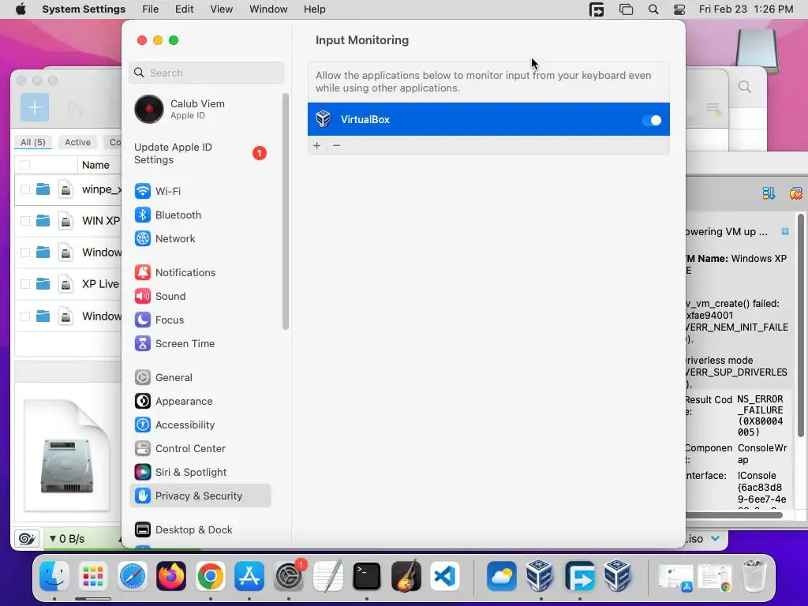This screenshot has width=808, height=606.
Task: Click the sidebar scrollbar in System Settings
Action: point(286,211)
